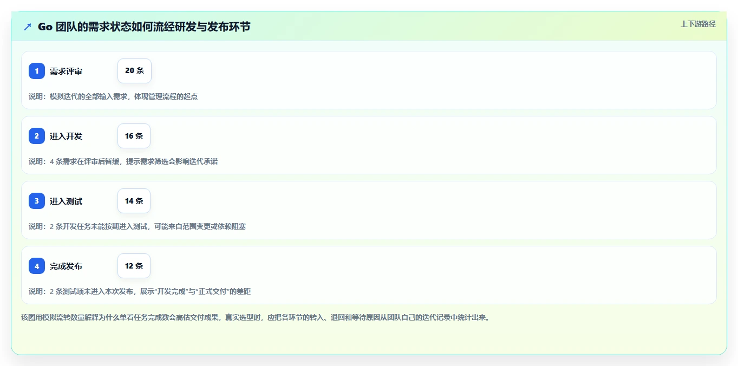Click step number badge 2

37,136
